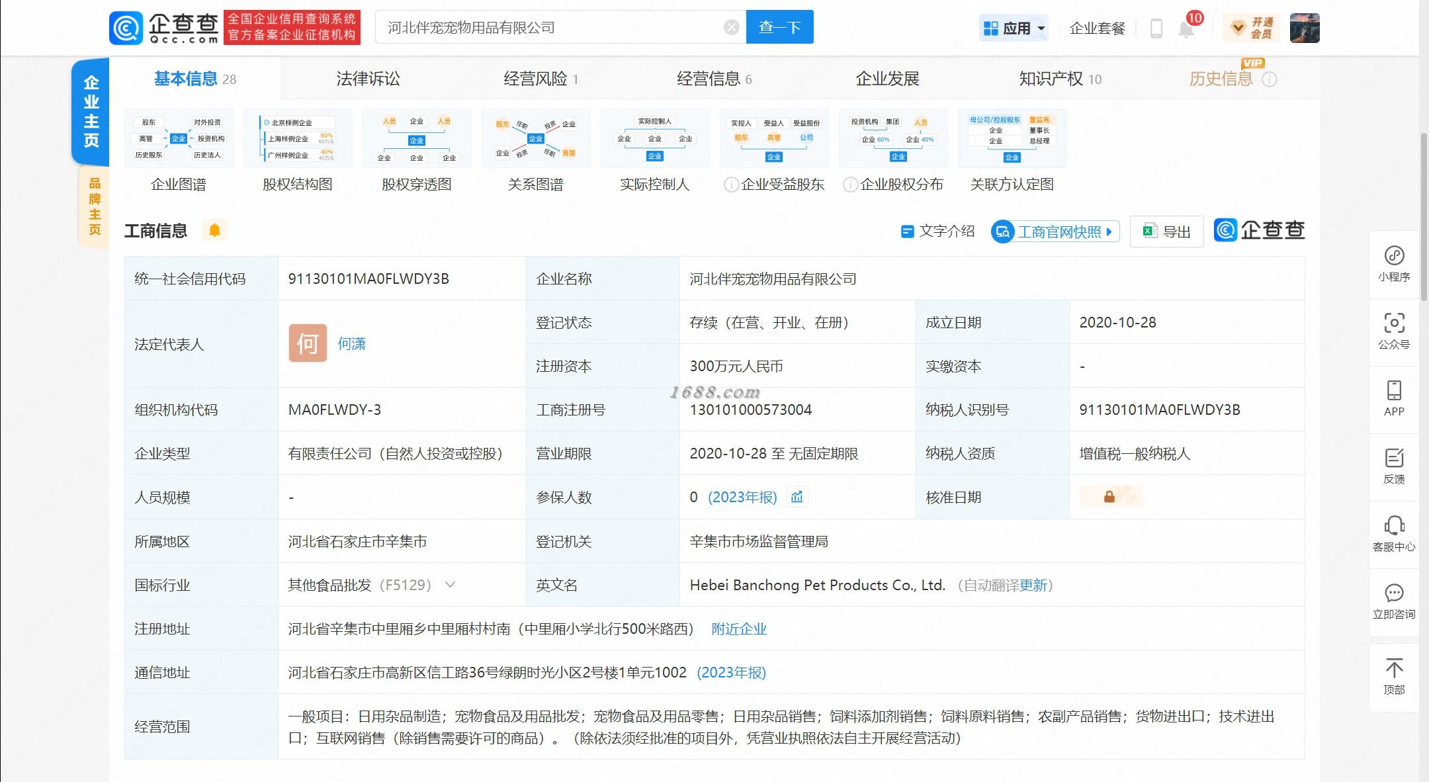1429x782 pixels.
Task: Expand 其他食品批发 industry chevron
Action: (450, 585)
